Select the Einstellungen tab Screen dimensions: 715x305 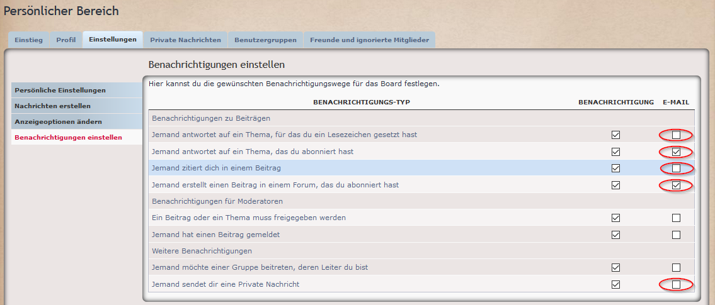coord(113,39)
